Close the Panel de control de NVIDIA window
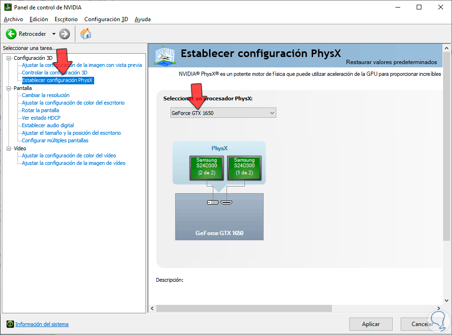 point(441,7)
